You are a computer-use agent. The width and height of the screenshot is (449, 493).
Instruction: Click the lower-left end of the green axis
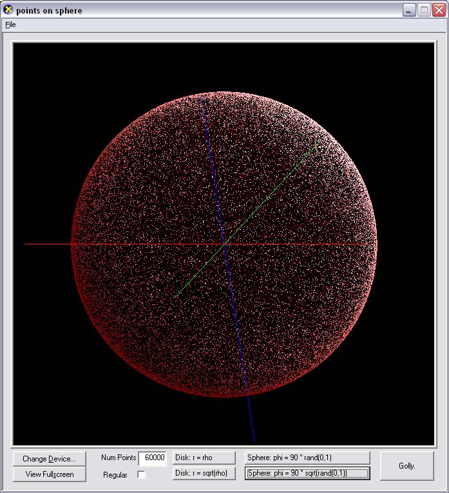175,297
